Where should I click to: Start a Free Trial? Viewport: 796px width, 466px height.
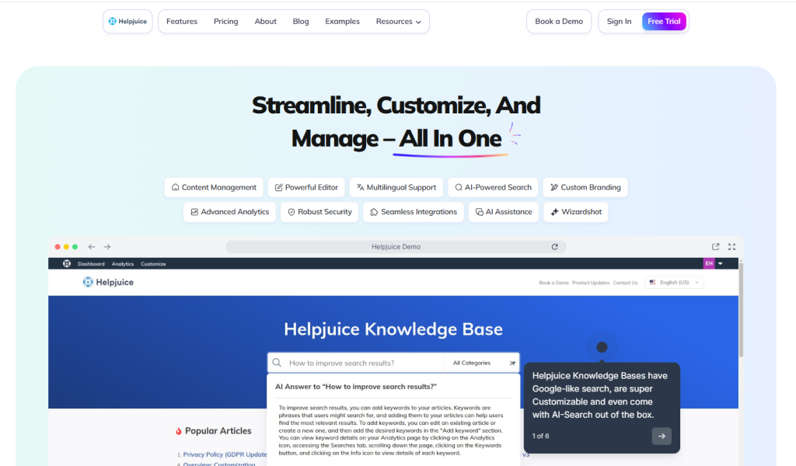(664, 21)
